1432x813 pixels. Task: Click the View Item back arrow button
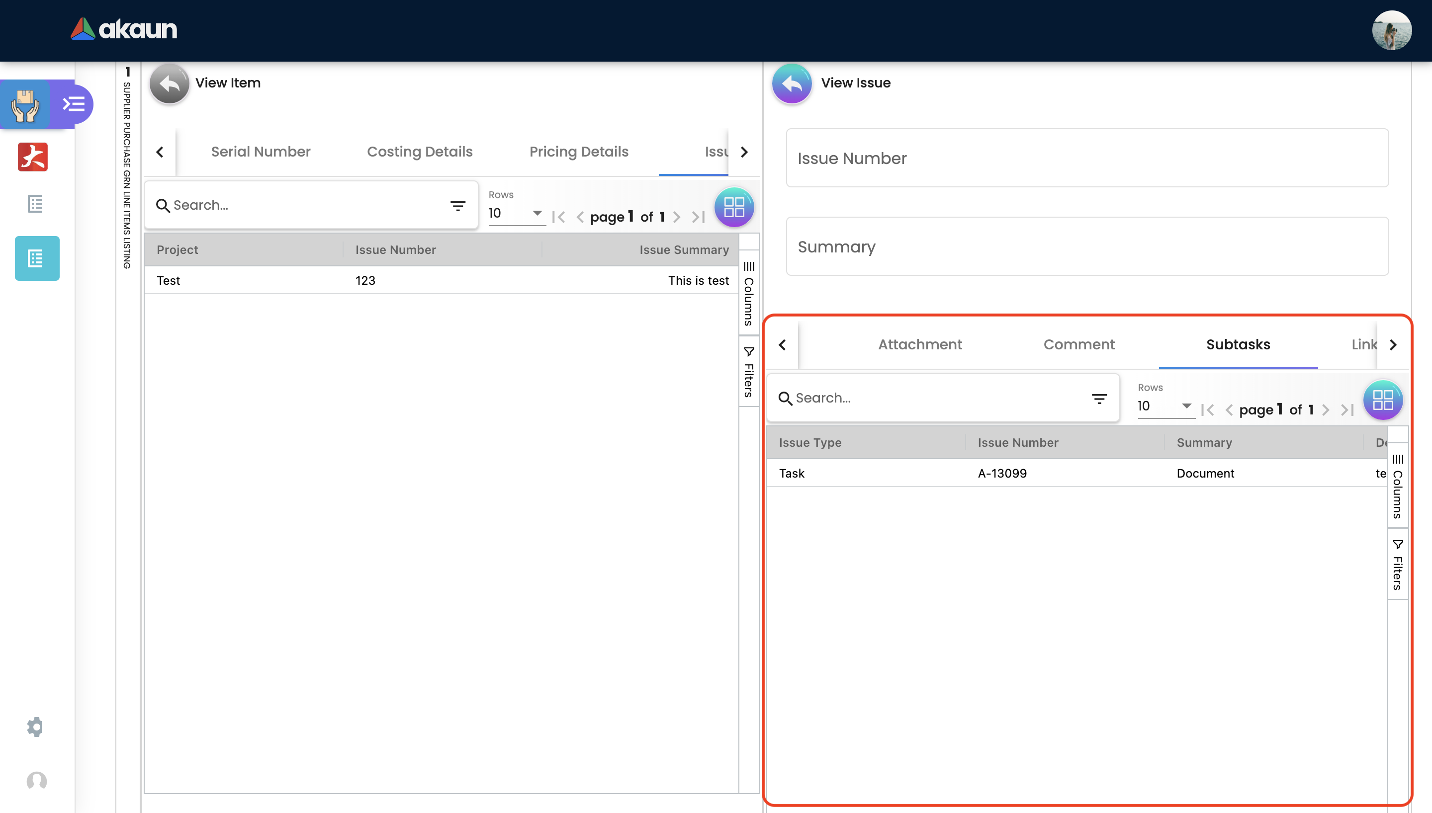169,83
